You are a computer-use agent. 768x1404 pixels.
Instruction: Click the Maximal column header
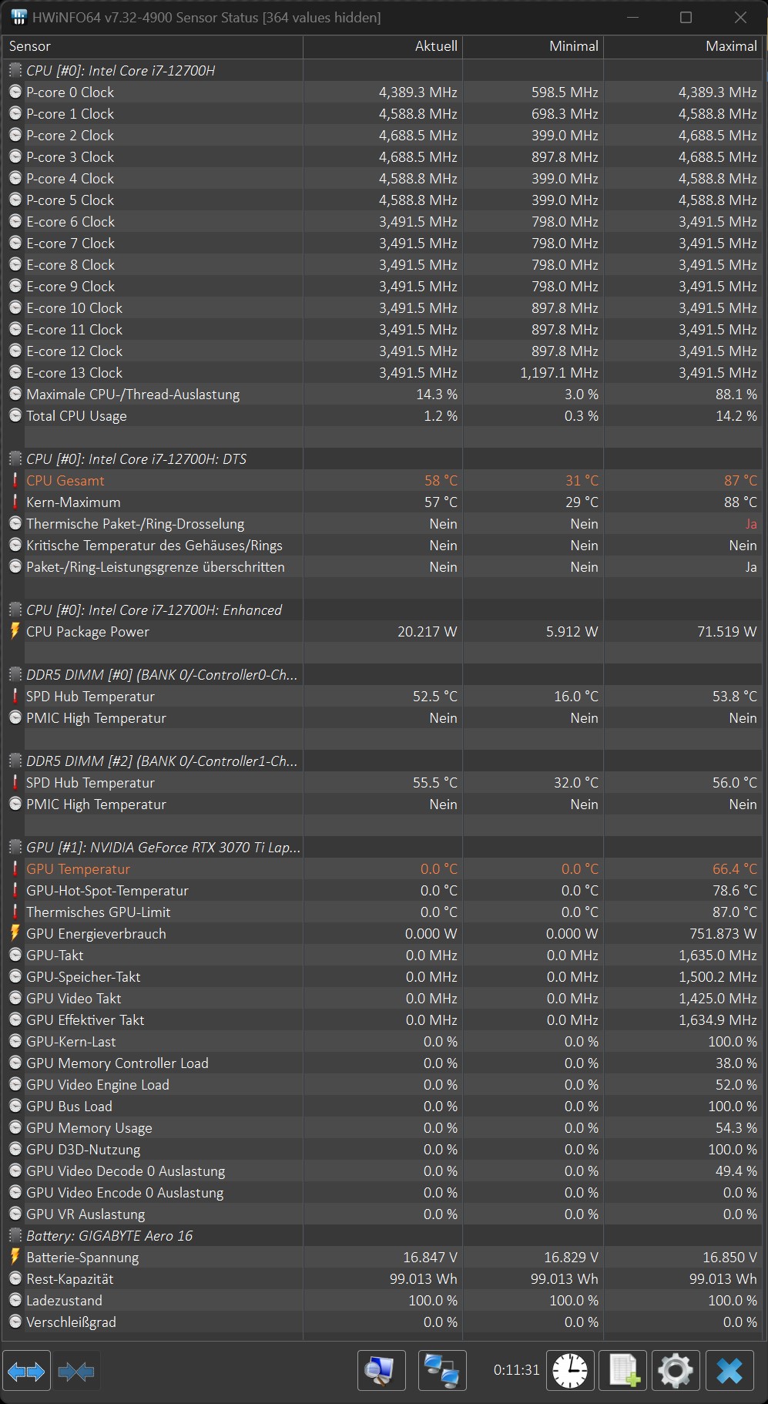coord(683,46)
